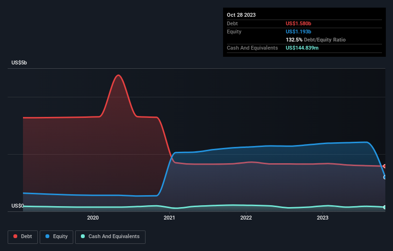Click the debt line peak in 2020

click(118, 75)
